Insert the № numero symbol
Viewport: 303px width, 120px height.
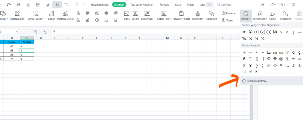coord(275,32)
